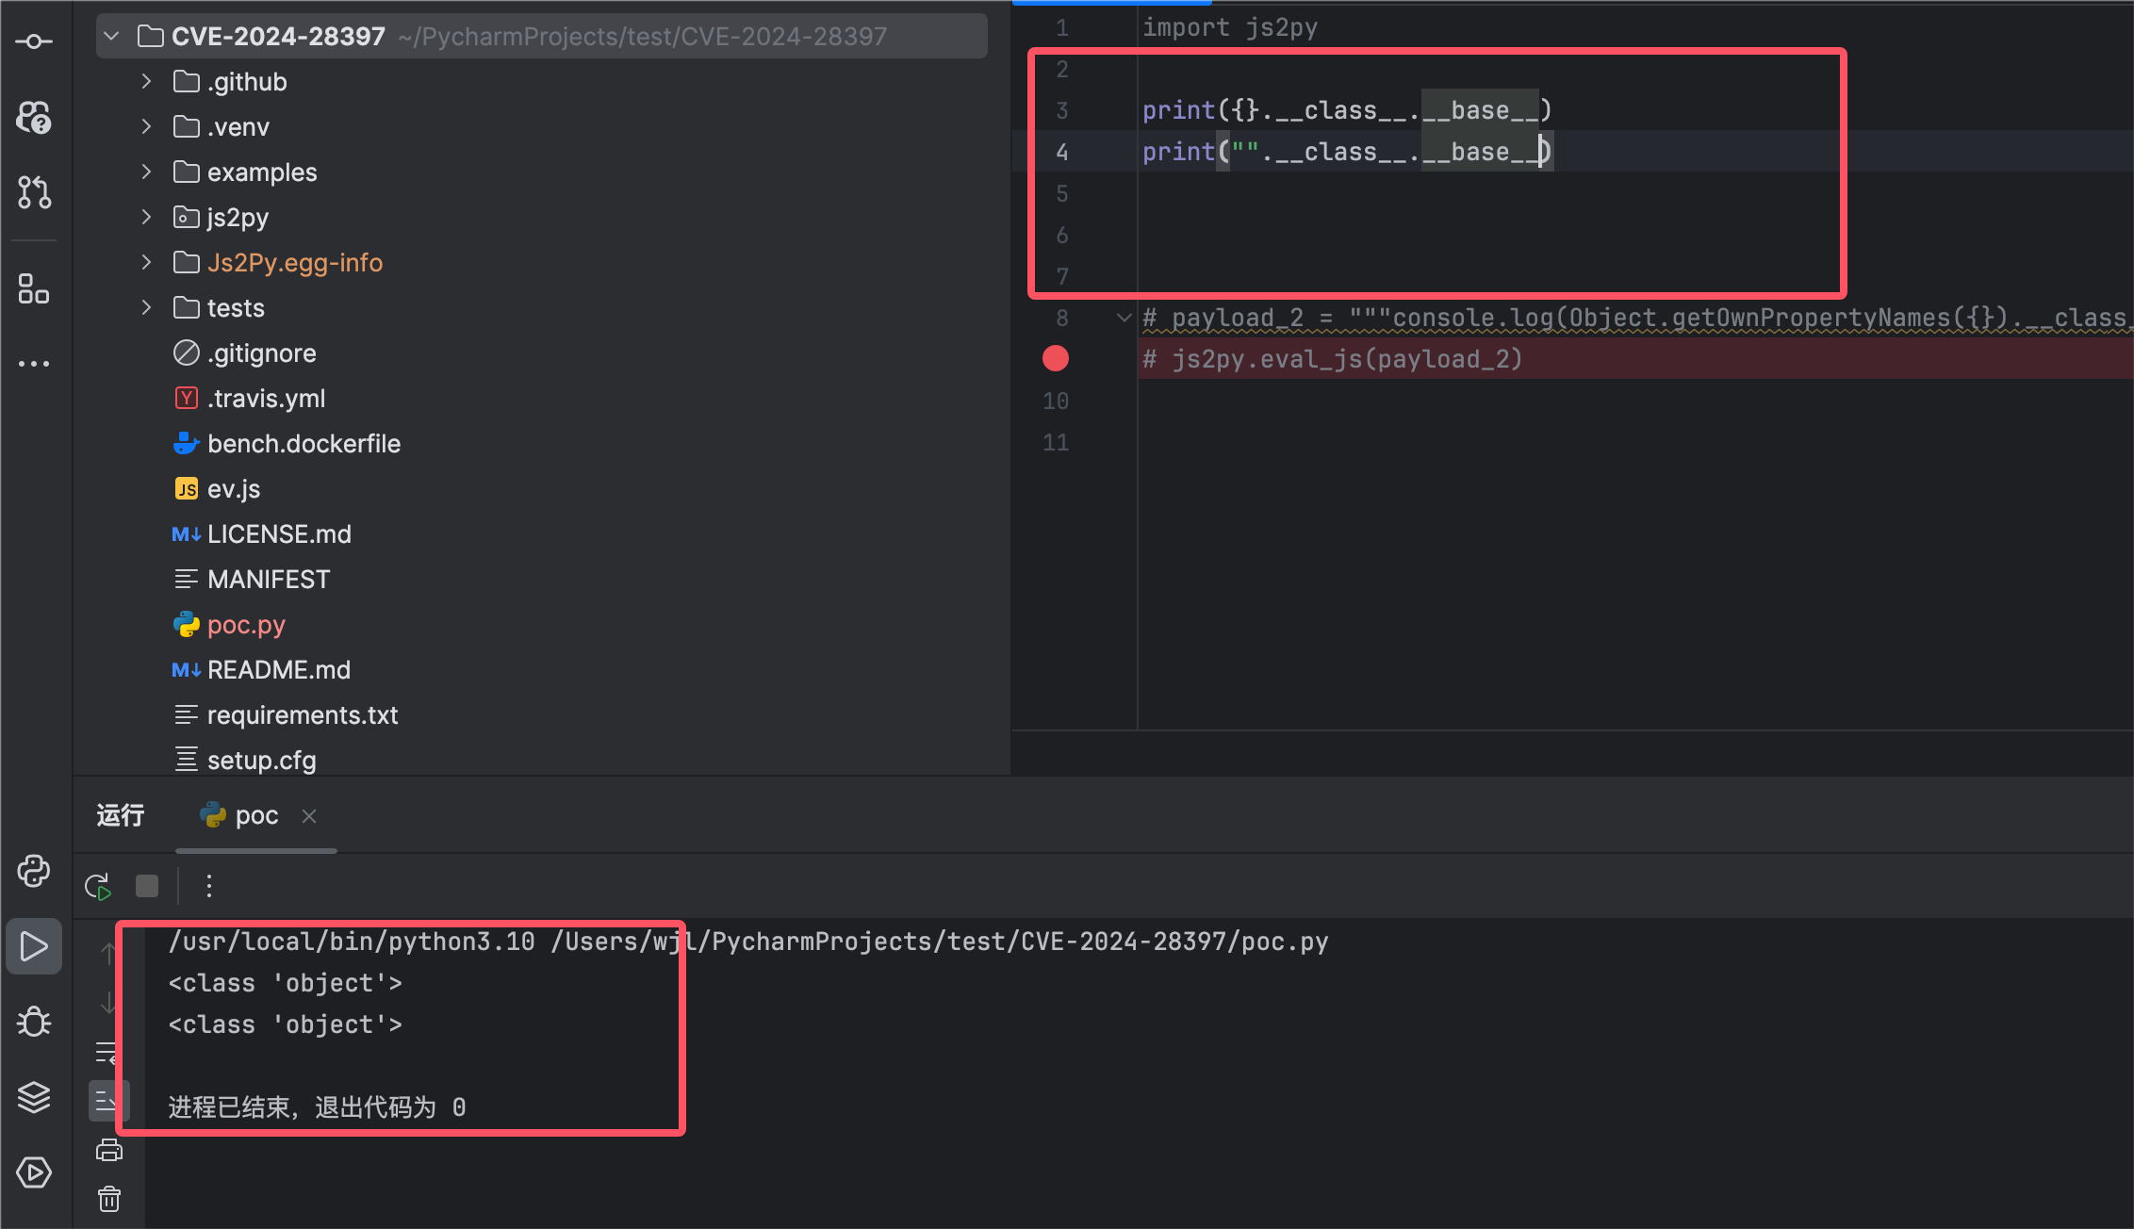Click the print output icon
The width and height of the screenshot is (2134, 1229).
[x=109, y=1150]
